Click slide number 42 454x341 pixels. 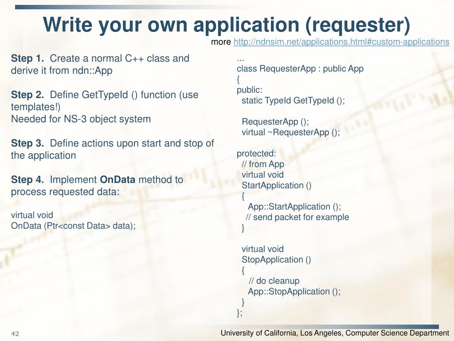point(15,334)
